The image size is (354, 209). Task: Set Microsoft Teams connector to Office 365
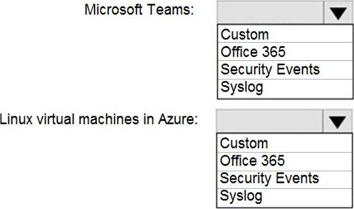(x=252, y=52)
